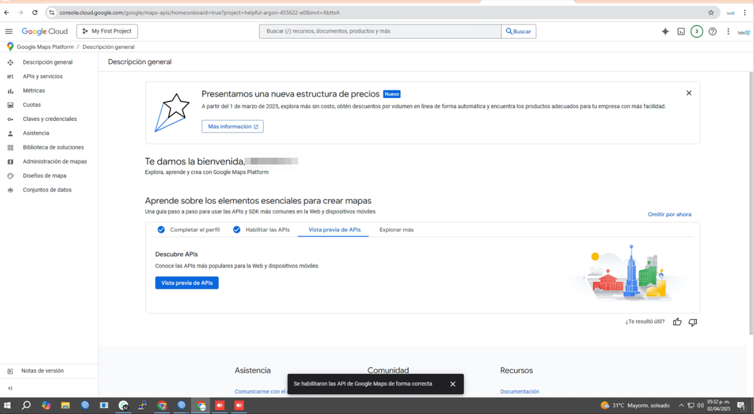Collapse the left sidebar with arrow icon
The height and width of the screenshot is (414, 754).
click(x=10, y=388)
